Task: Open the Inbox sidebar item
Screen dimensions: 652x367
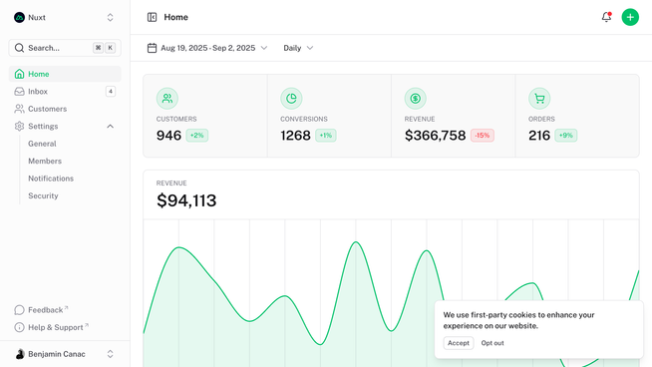Action: (65, 92)
